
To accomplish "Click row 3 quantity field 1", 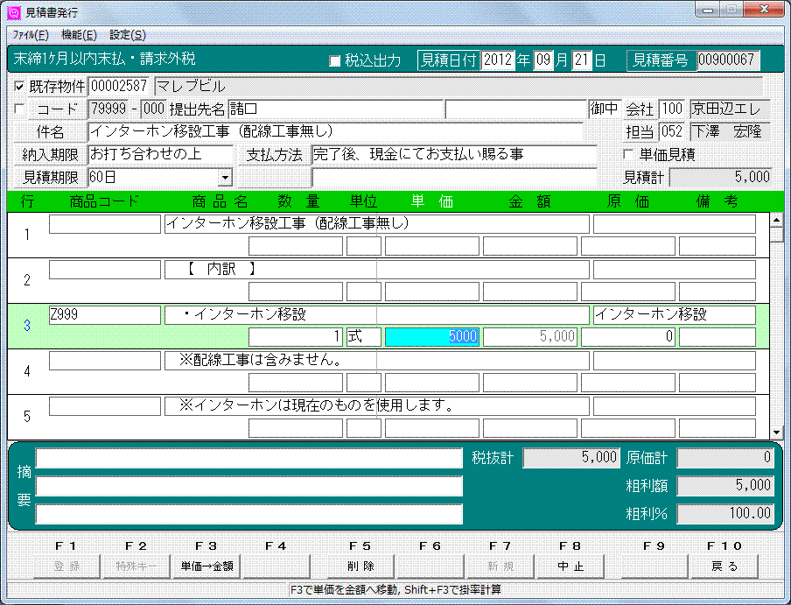I will tap(296, 336).
